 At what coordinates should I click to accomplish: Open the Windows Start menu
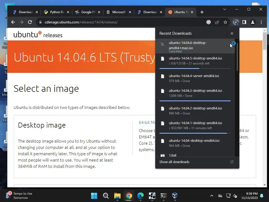[94, 196]
